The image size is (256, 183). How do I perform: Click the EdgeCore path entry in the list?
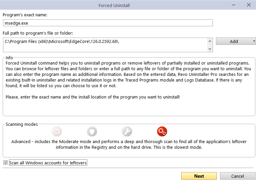[62, 42]
